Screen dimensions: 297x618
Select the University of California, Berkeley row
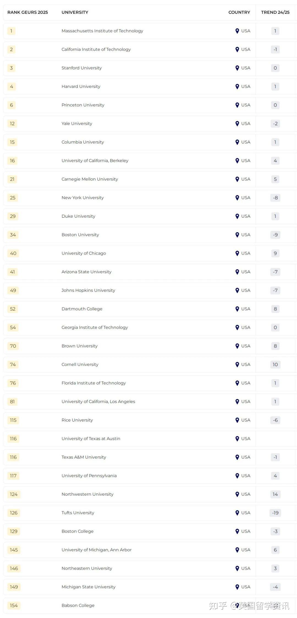tap(95, 161)
